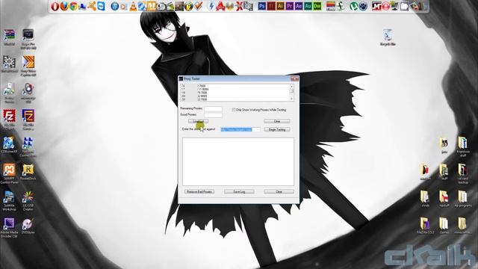
Task: Open TeamViewer icon in the dock
Action: (101, 6)
